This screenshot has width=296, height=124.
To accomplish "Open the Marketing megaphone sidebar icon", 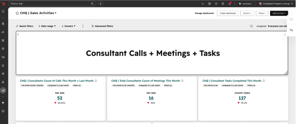I will [x=3, y=32].
